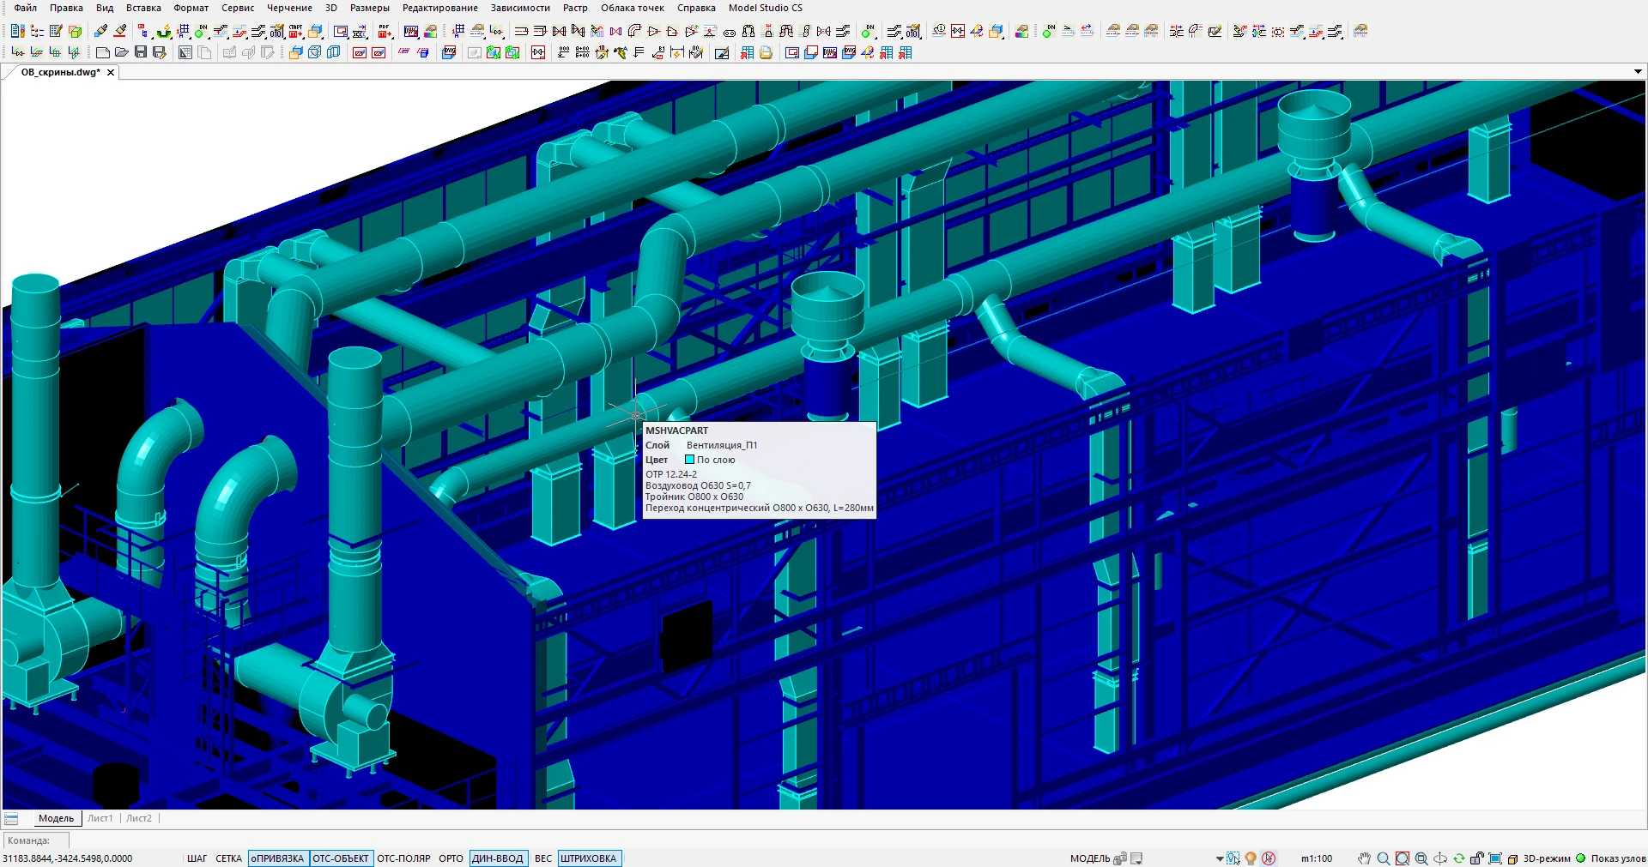Switch to the Лист1 layout tab
This screenshot has width=1648, height=867.
pyautogui.click(x=100, y=818)
